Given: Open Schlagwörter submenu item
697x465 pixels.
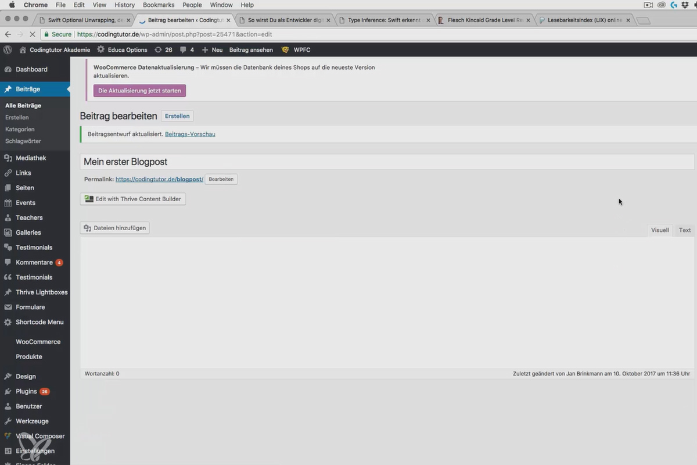Looking at the screenshot, I should click(x=23, y=141).
